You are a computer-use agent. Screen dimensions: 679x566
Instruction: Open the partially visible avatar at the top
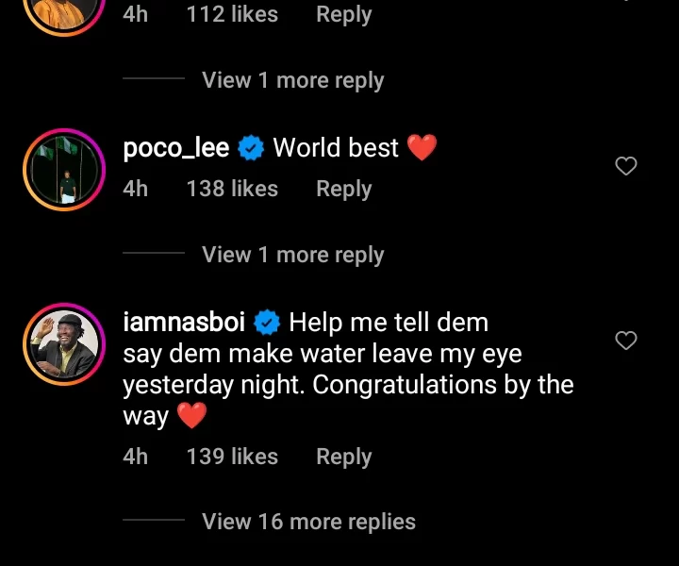pyautogui.click(x=62, y=11)
